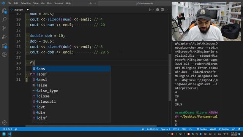Expand the run button dropdown arrow
The image size is (243, 137).
pyautogui.click(x=153, y=10)
